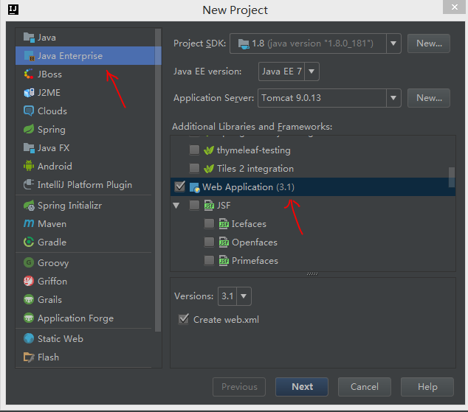Click the Groovy G icon
The height and width of the screenshot is (412, 468).
click(x=29, y=262)
